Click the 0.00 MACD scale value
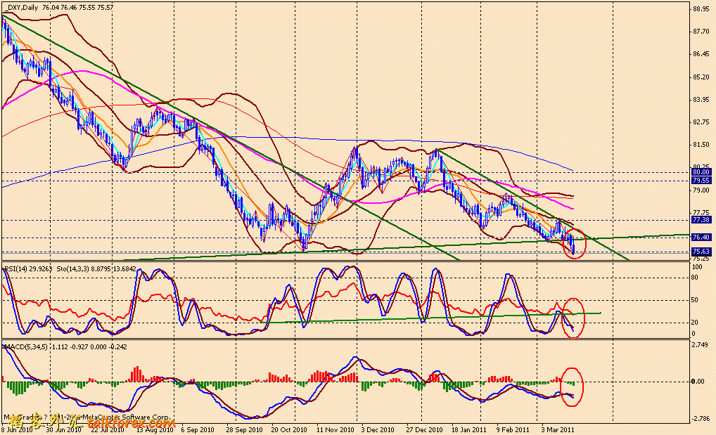The width and height of the screenshot is (716, 435). (698, 381)
